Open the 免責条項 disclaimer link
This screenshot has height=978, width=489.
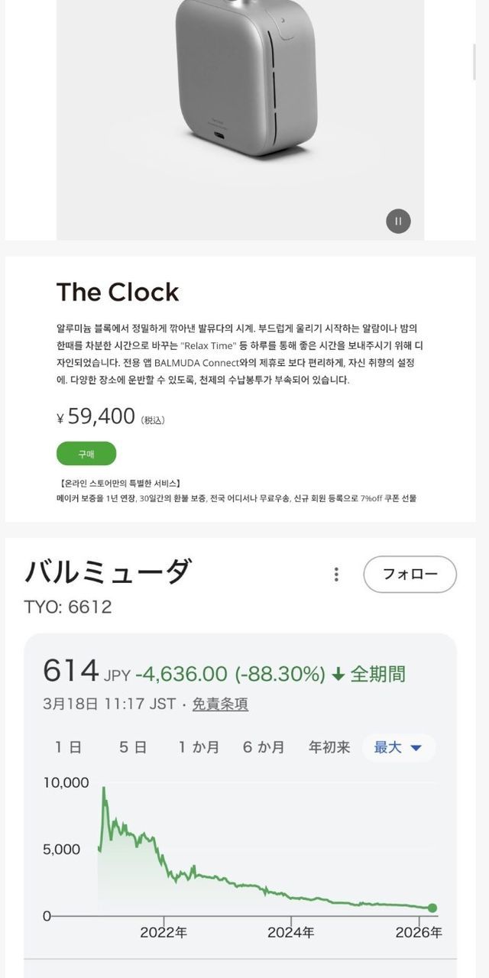[220, 704]
